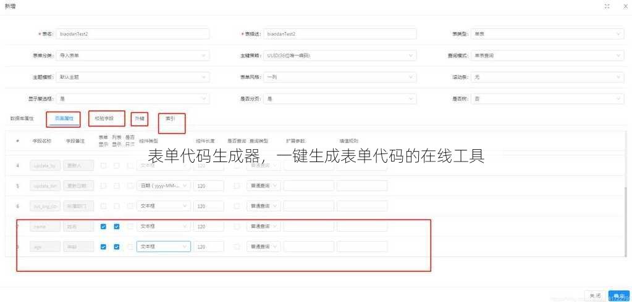The width and height of the screenshot is (632, 302).
Task: Uncheck 表单显示 for the age row
Action: point(103,247)
